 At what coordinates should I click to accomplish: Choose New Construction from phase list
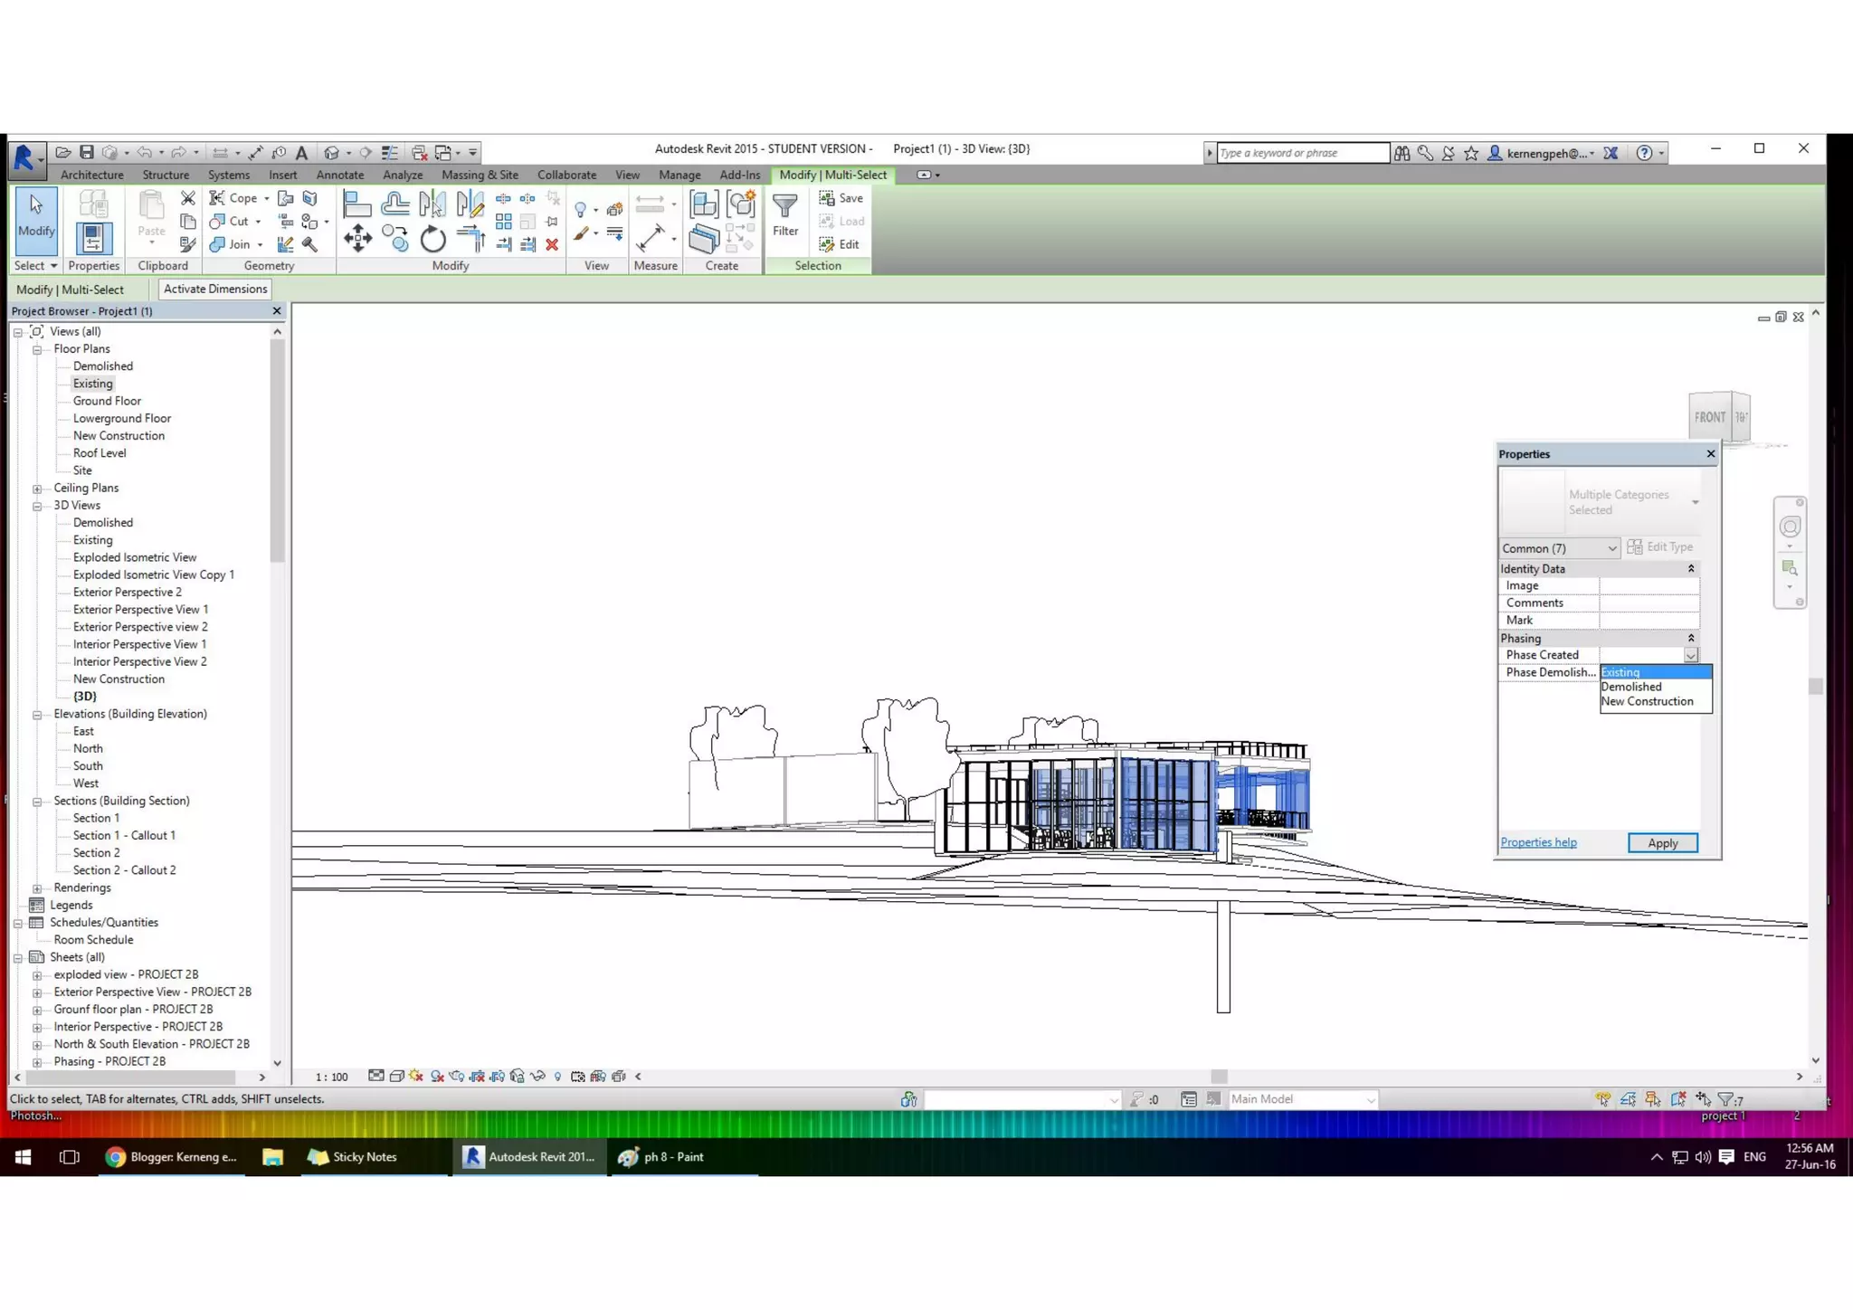coord(1647,701)
